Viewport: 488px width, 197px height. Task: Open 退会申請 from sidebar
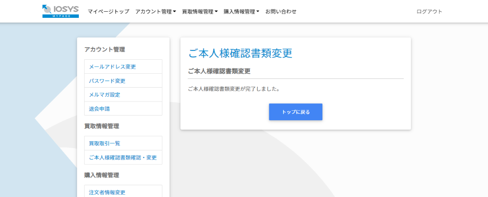click(x=96, y=109)
